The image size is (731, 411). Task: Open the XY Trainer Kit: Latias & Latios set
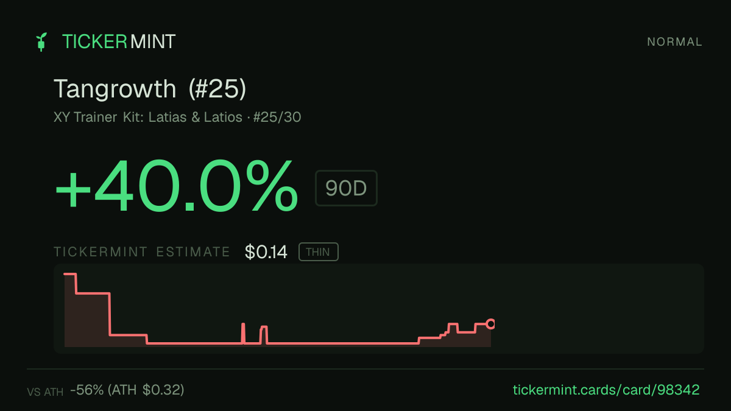click(x=148, y=117)
